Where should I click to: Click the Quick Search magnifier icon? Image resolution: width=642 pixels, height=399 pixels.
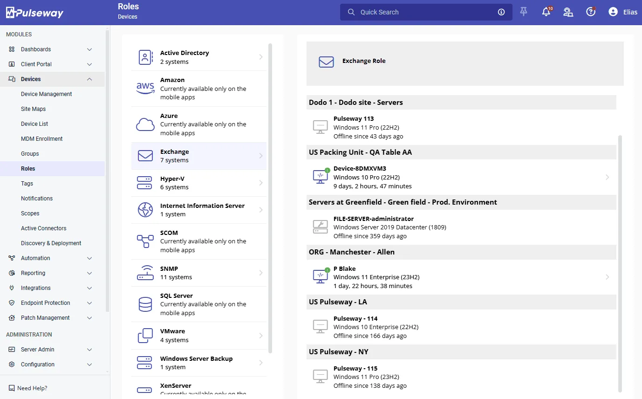pyautogui.click(x=351, y=12)
